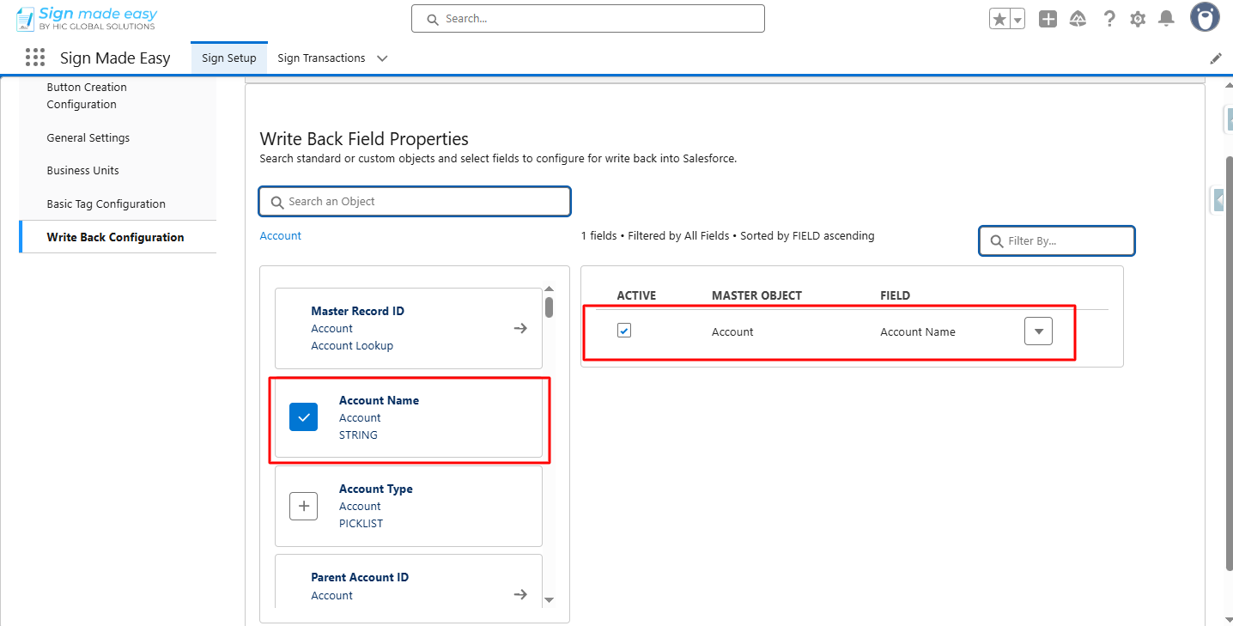Viewport: 1233px width, 626px height.
Task: Uncheck the Active checkbox for Account Name
Action: click(x=624, y=331)
